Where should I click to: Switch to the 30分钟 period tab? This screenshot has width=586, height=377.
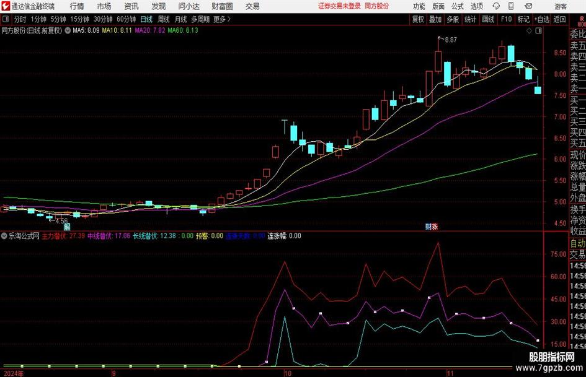(103, 19)
